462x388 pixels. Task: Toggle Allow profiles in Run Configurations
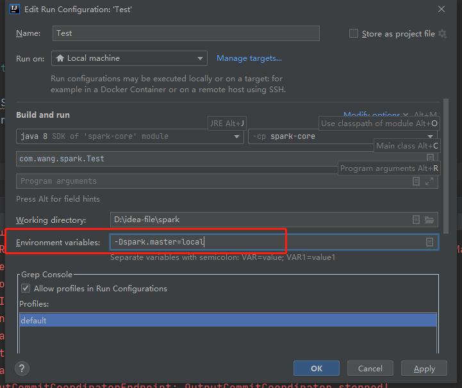pyautogui.click(x=26, y=289)
